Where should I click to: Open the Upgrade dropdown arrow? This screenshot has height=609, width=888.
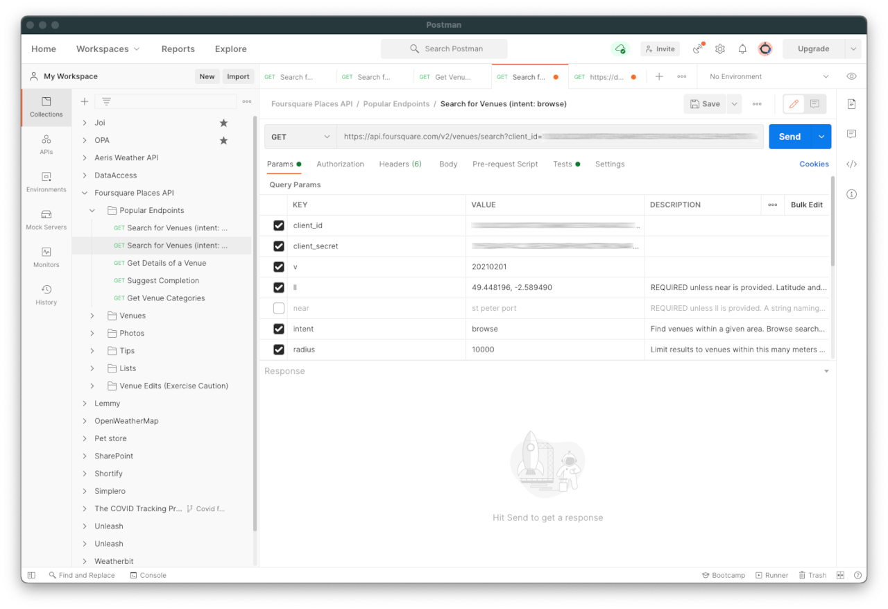coord(853,49)
